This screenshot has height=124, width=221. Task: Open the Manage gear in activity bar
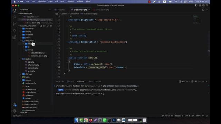click(x=14, y=111)
